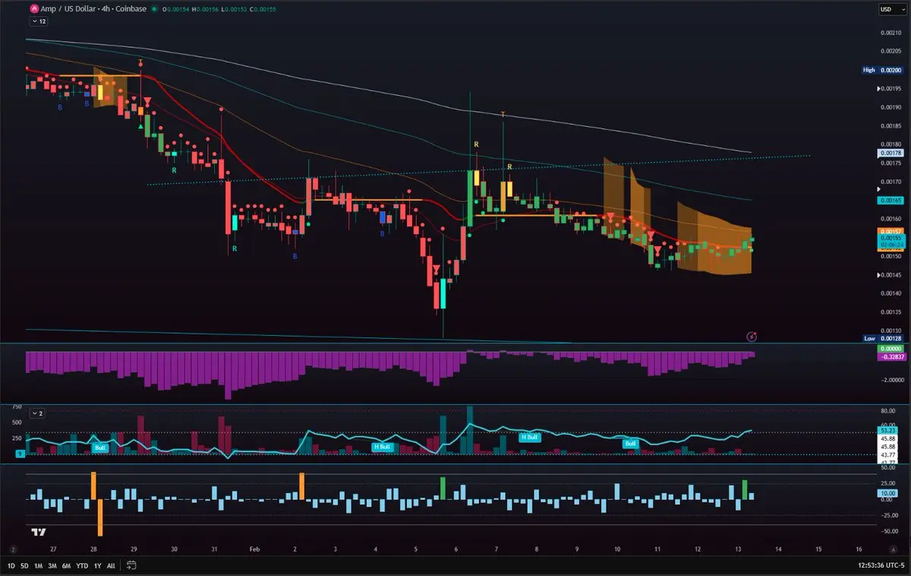The height and width of the screenshot is (576, 911).
Task: Select the All time range
Action: coord(111,565)
